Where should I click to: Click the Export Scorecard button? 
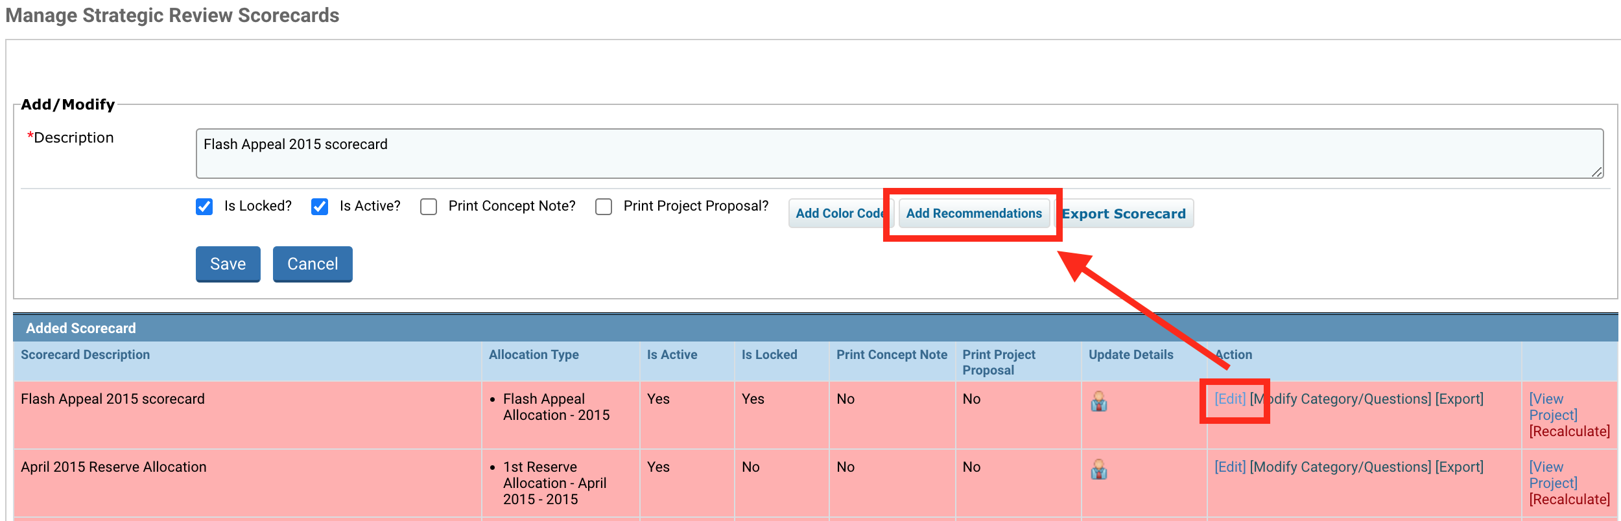1124,213
